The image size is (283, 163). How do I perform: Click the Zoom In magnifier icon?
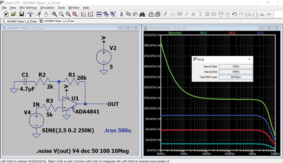click(x=55, y=14)
